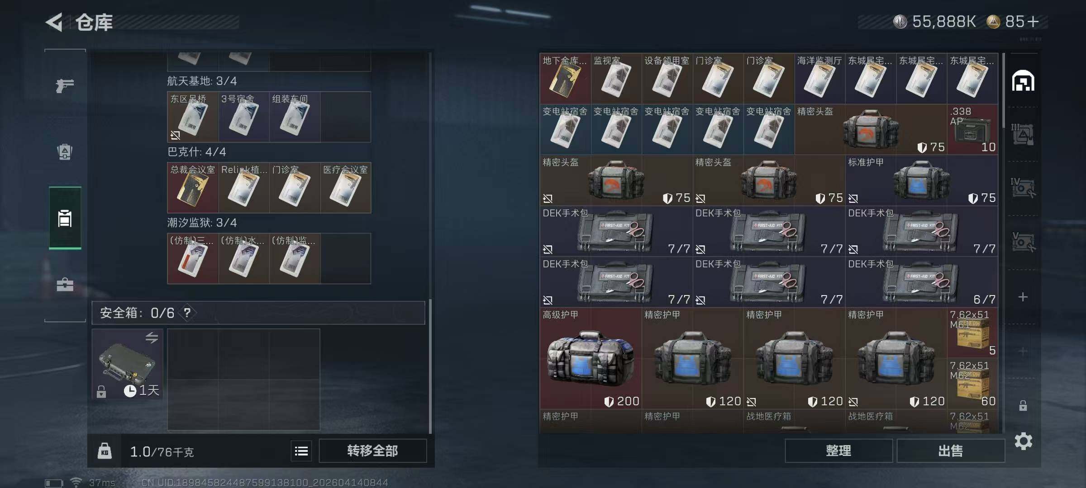Screen dimensions: 1086x488
Task: Go back using the arrow beside 仓库
Action: [x=54, y=22]
